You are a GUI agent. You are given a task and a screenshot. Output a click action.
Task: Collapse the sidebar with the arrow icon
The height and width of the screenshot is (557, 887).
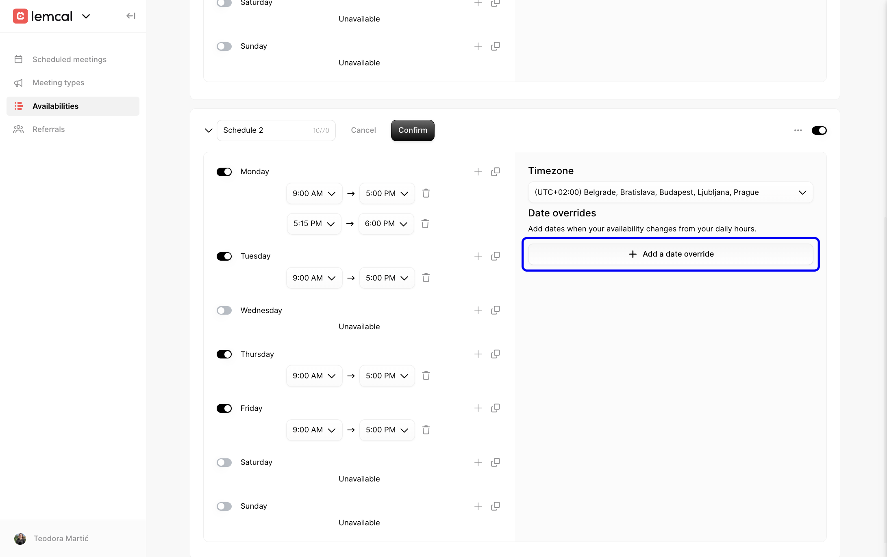pos(130,15)
